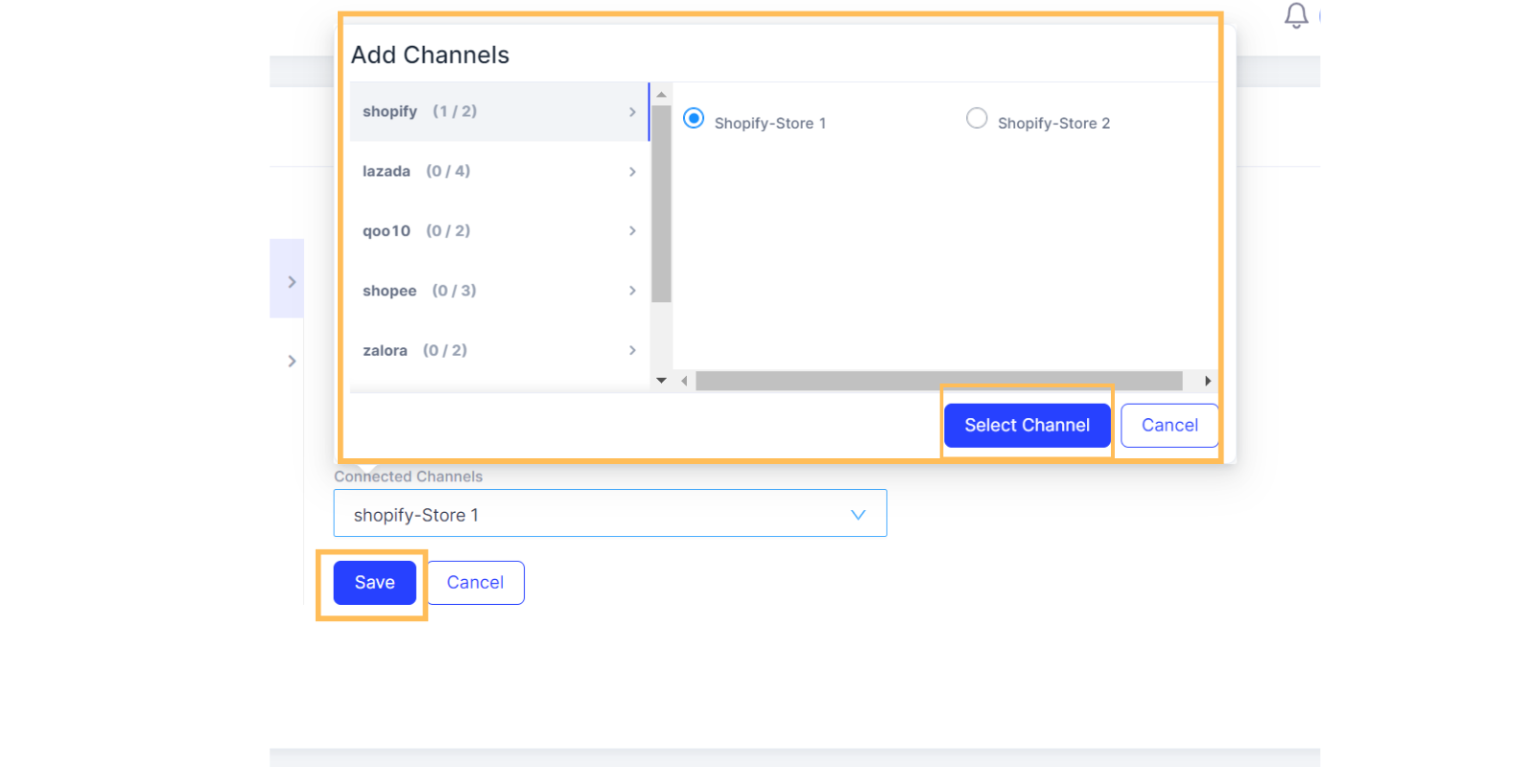The width and height of the screenshot is (1535, 767).
Task: Click the channel list vertical scrollbar thumb
Action: tap(661, 203)
